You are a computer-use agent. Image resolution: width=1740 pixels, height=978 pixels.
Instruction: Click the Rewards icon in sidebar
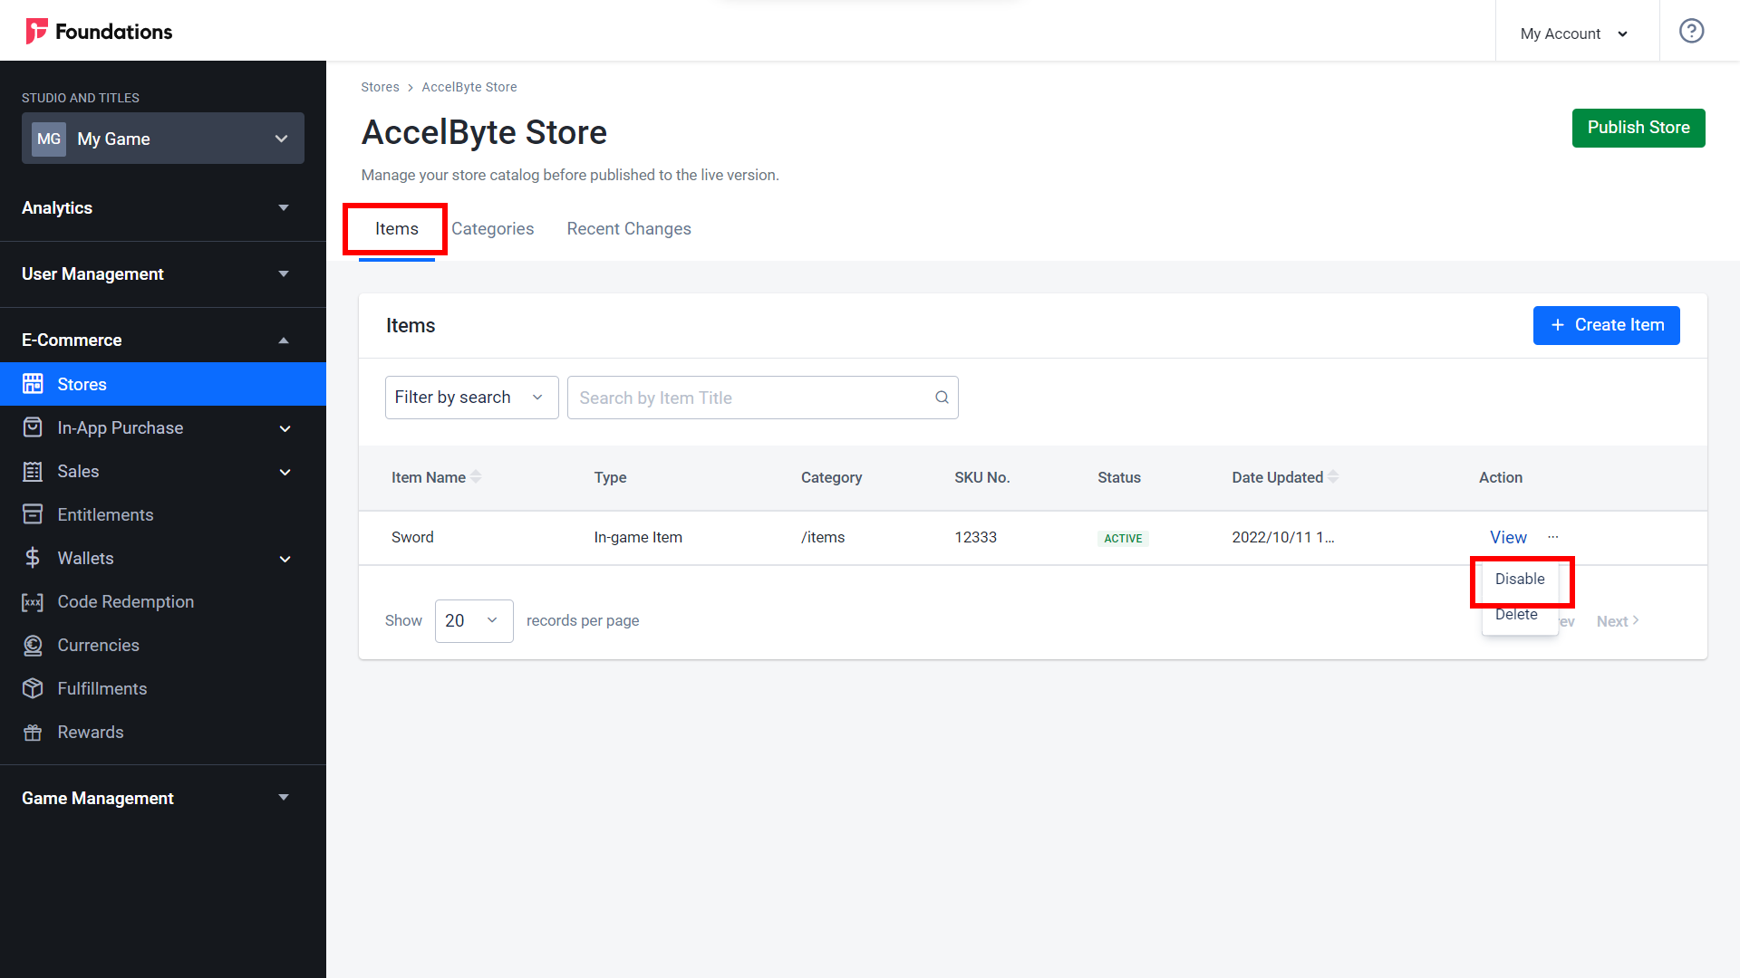coord(34,732)
